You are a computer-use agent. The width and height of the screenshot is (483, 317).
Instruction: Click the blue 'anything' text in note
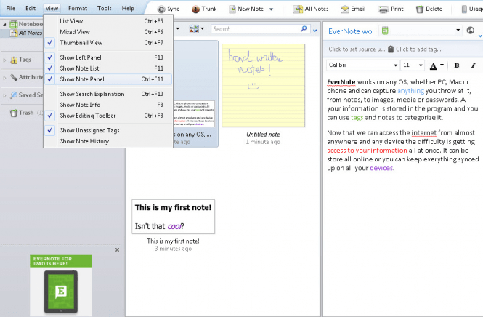pos(410,91)
